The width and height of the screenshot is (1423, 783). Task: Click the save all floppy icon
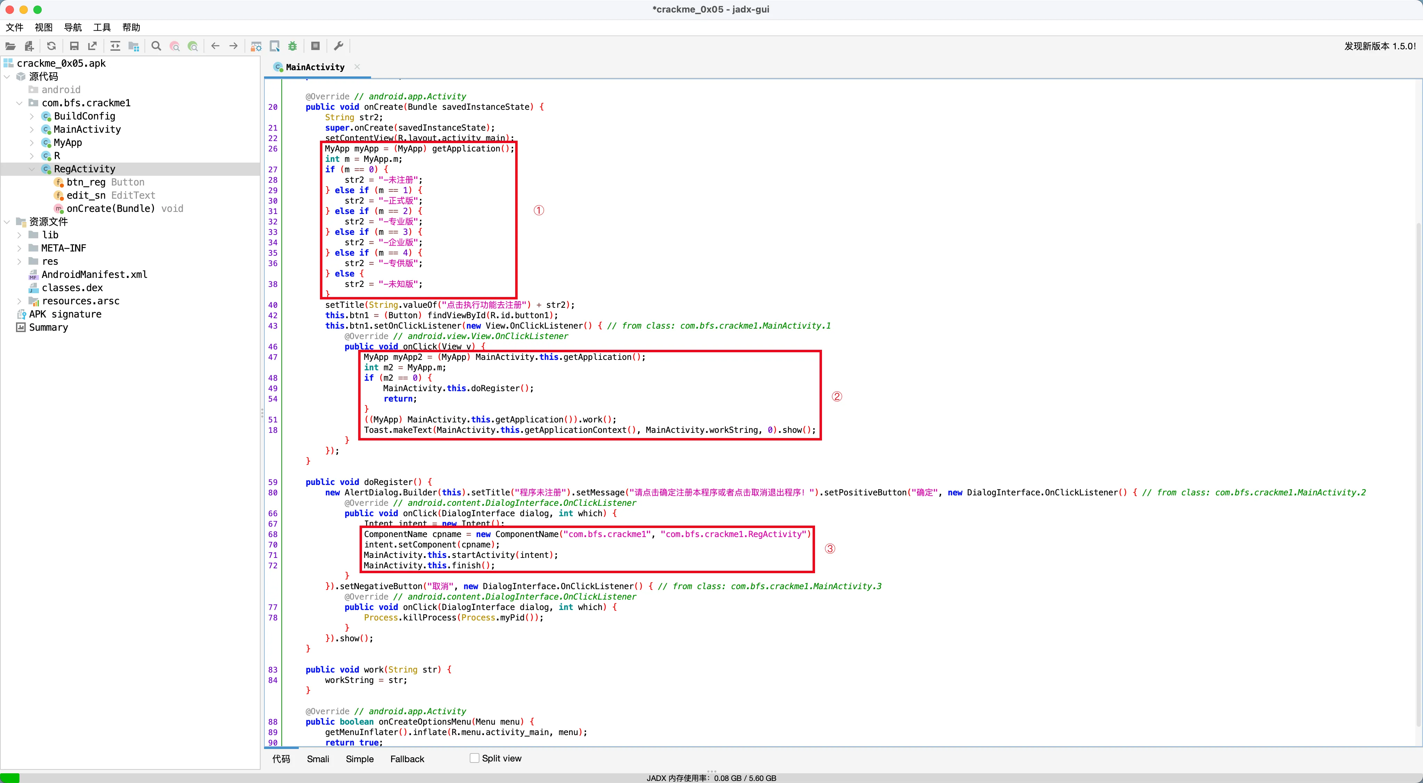point(74,47)
